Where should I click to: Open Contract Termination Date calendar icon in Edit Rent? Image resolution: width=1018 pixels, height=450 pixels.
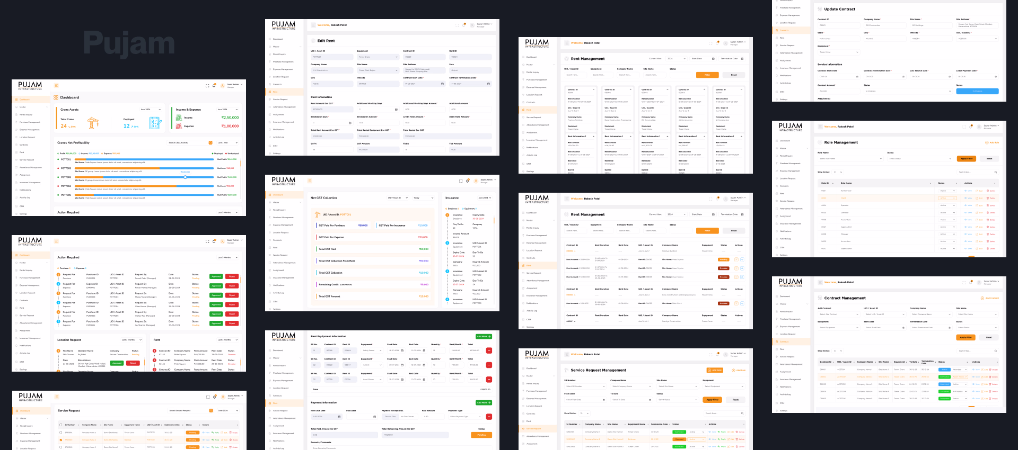[x=488, y=84]
